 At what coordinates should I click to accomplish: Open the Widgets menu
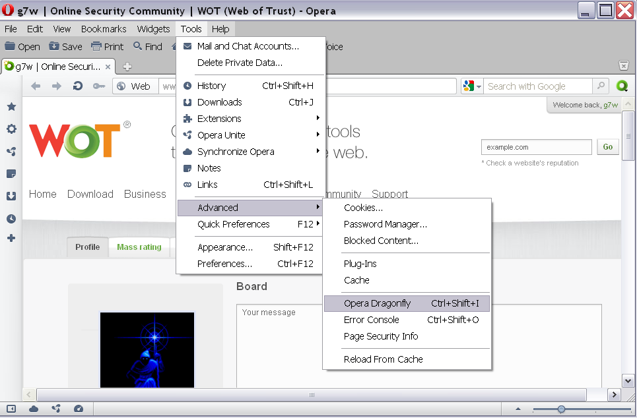click(x=153, y=29)
